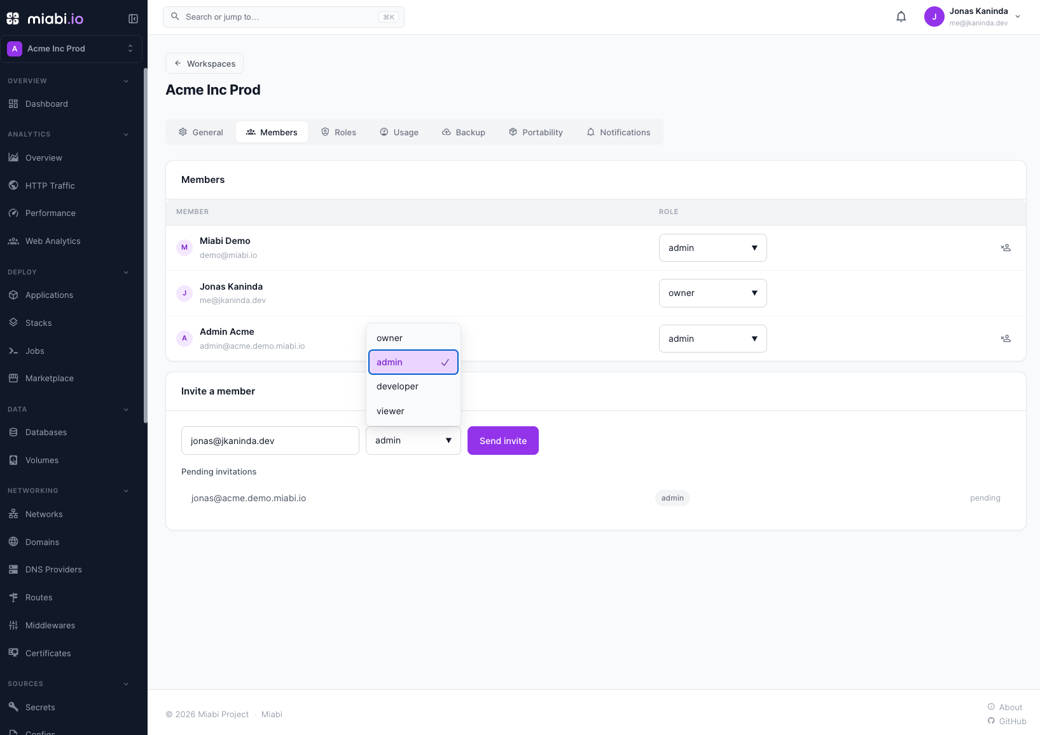
Task: Choose developer in the role list
Action: [413, 386]
